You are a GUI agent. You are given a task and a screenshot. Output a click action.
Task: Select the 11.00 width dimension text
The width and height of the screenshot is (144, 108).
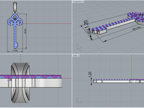pos(15,51)
